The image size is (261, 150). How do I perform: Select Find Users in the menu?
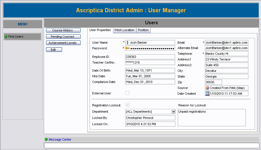16,37
